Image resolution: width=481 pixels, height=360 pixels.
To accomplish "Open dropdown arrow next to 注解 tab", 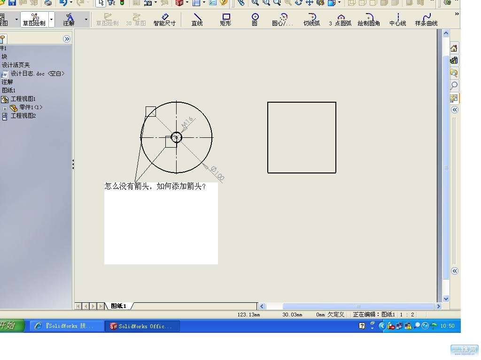I will click(x=86, y=20).
